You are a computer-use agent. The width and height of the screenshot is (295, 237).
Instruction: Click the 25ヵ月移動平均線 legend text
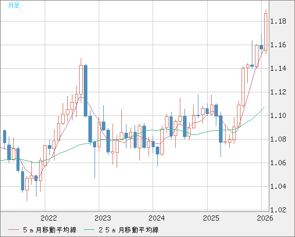(128, 230)
